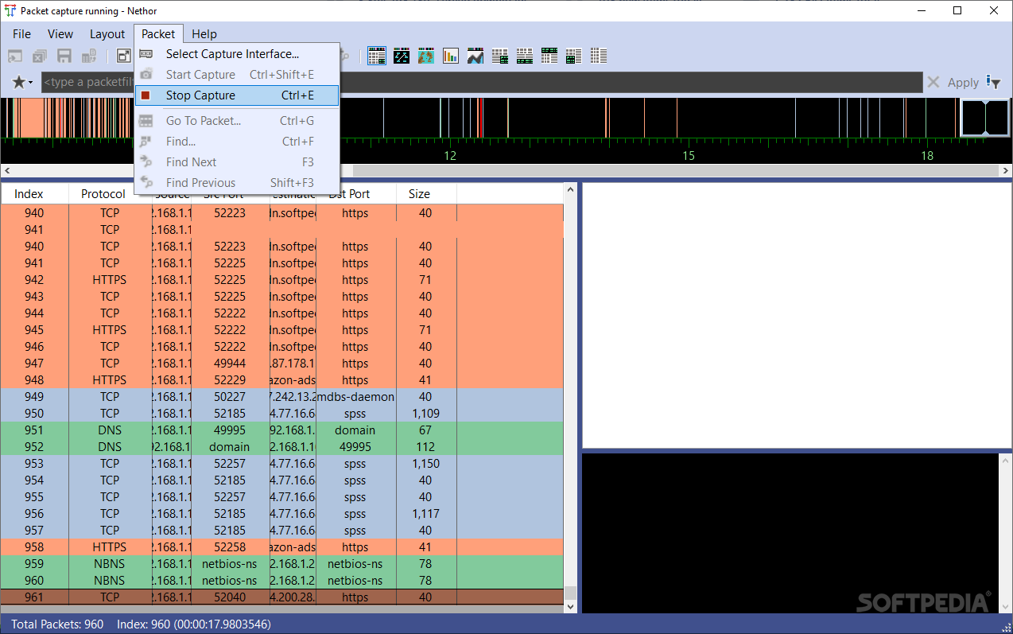The width and height of the screenshot is (1013, 634).
Task: Click the timeline scrollbar left arrow
Action: click(x=7, y=171)
